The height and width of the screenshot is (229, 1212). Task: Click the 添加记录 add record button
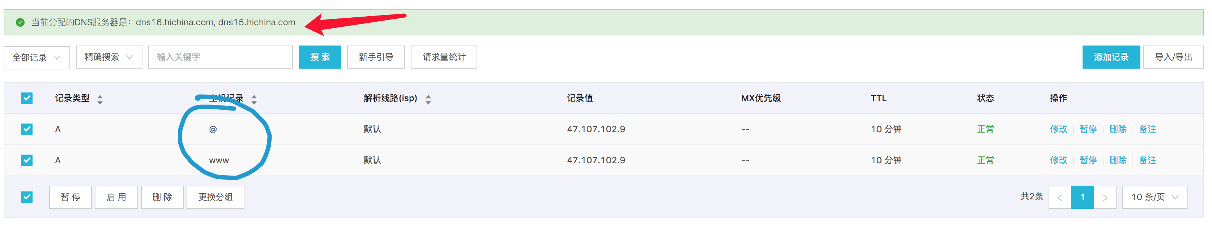(x=1111, y=57)
